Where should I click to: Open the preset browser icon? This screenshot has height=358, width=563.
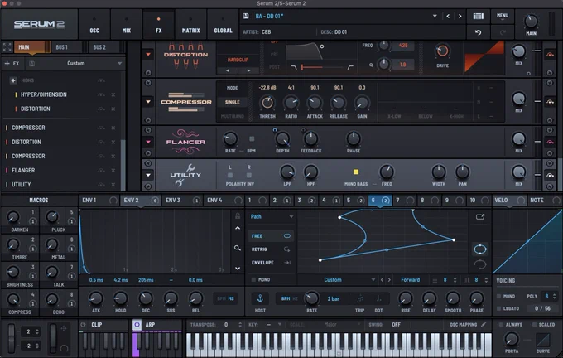coord(478,17)
